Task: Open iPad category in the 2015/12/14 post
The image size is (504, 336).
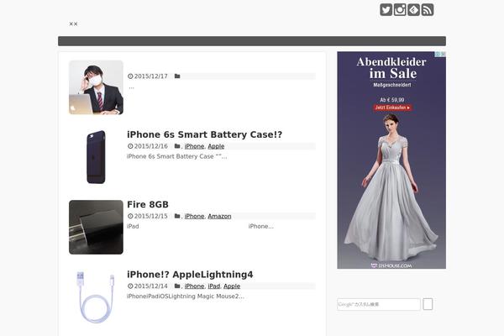Action: tap(213, 286)
